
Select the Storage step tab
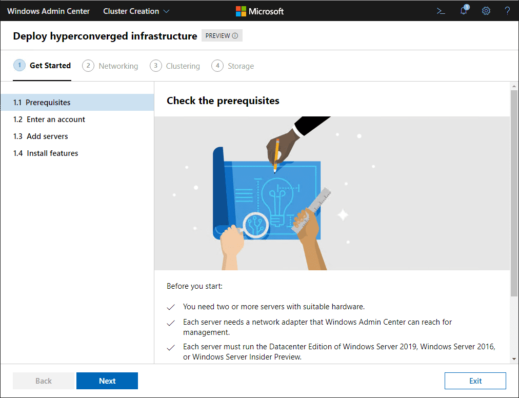[233, 66]
